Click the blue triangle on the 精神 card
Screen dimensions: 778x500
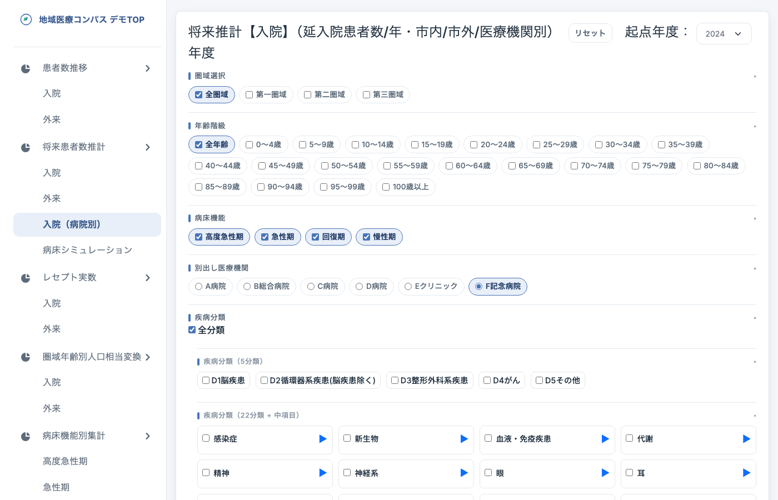(x=323, y=473)
